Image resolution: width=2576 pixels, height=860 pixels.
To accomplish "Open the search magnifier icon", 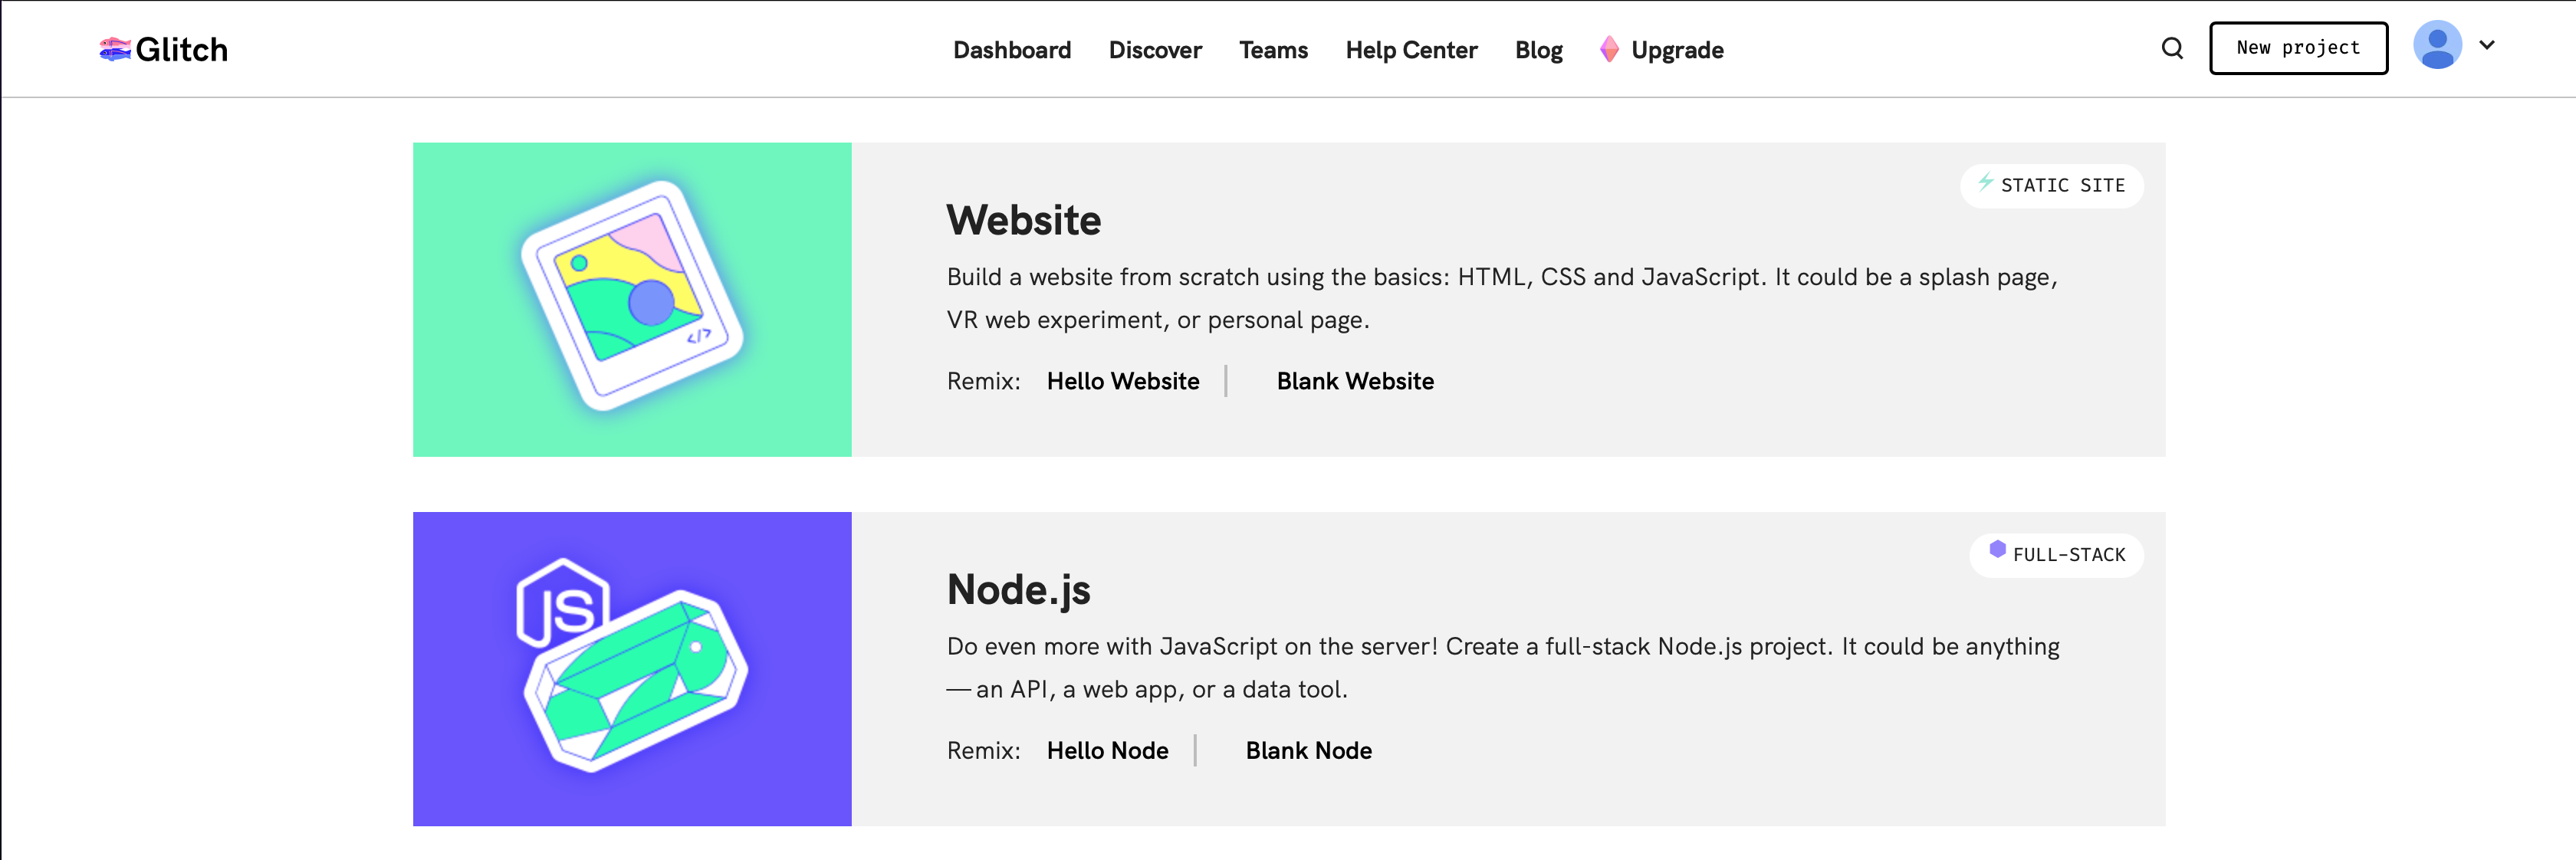I will coord(2171,48).
